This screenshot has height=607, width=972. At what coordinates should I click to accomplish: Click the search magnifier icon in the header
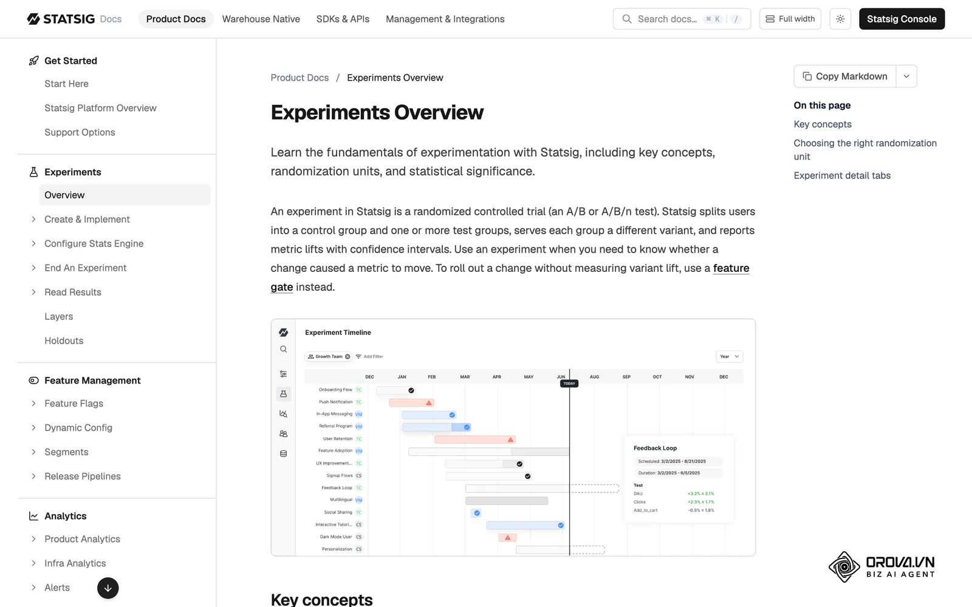click(627, 19)
